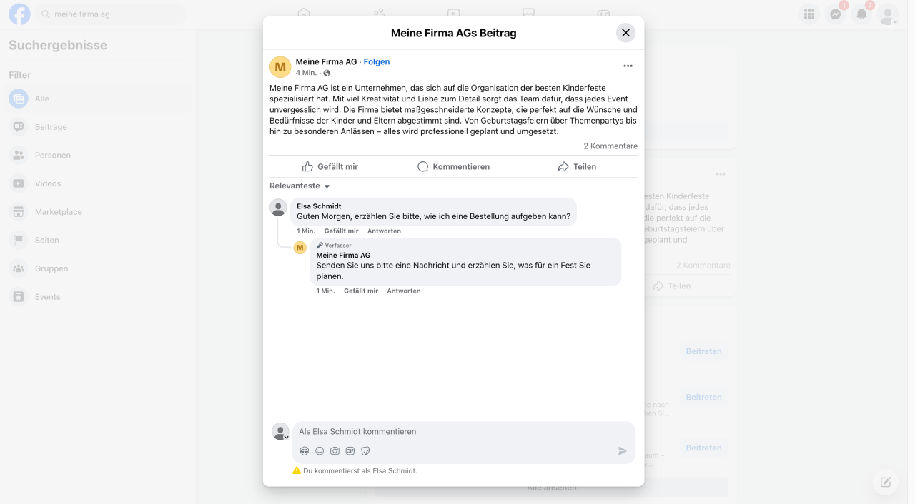Click the background post Teilen button
This screenshot has height=504, width=915.
(672, 286)
